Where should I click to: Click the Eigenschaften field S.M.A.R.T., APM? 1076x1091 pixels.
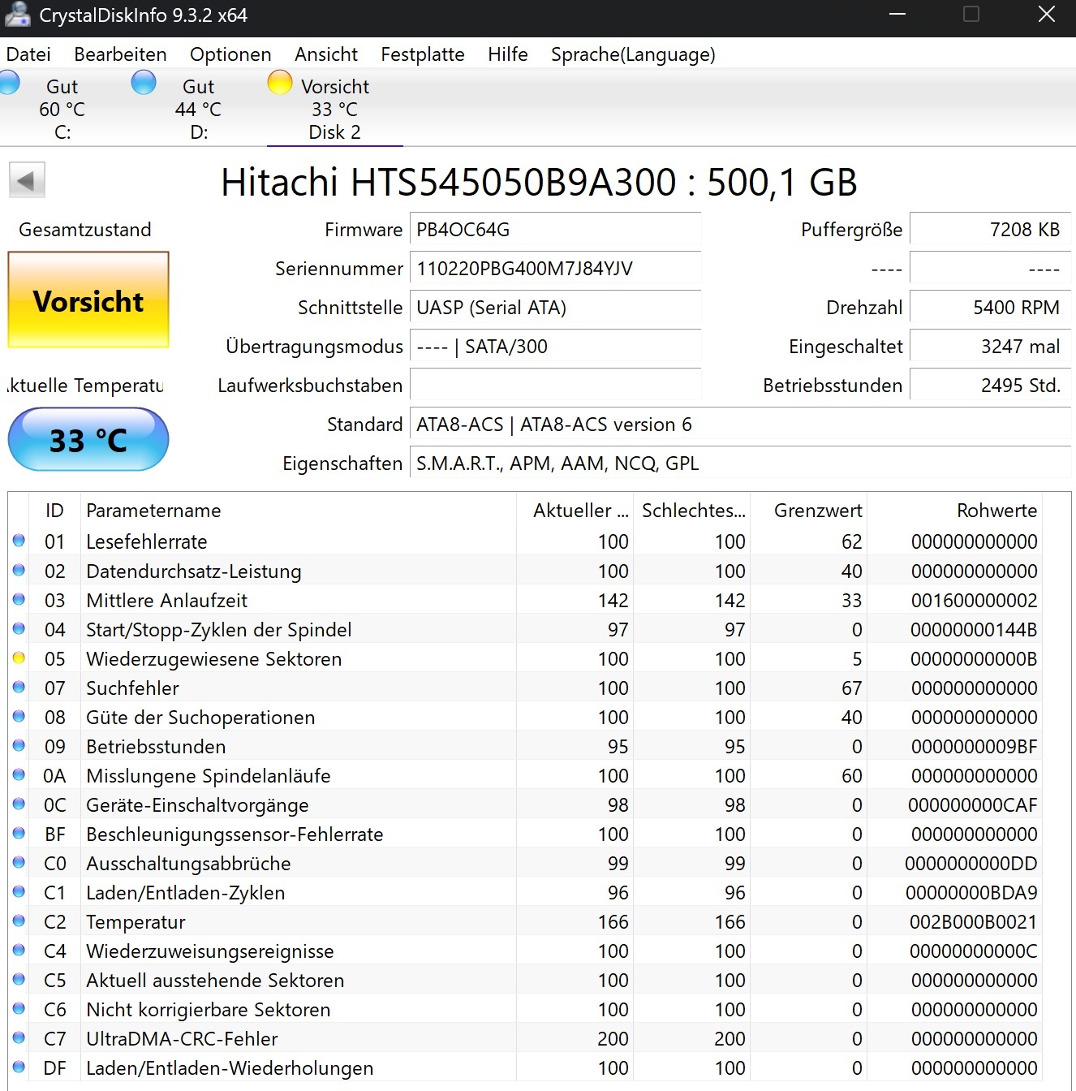click(740, 464)
